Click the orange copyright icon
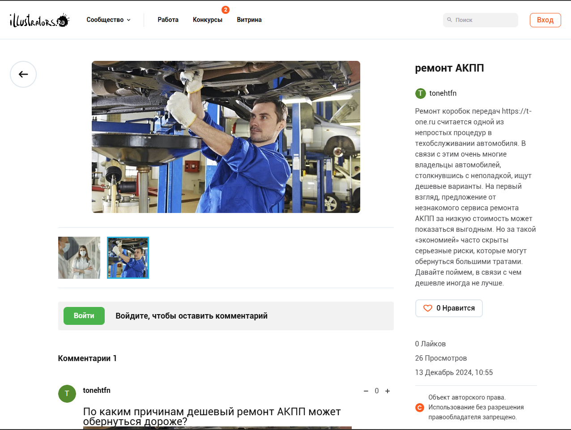This screenshot has width=571, height=430. 419,408
